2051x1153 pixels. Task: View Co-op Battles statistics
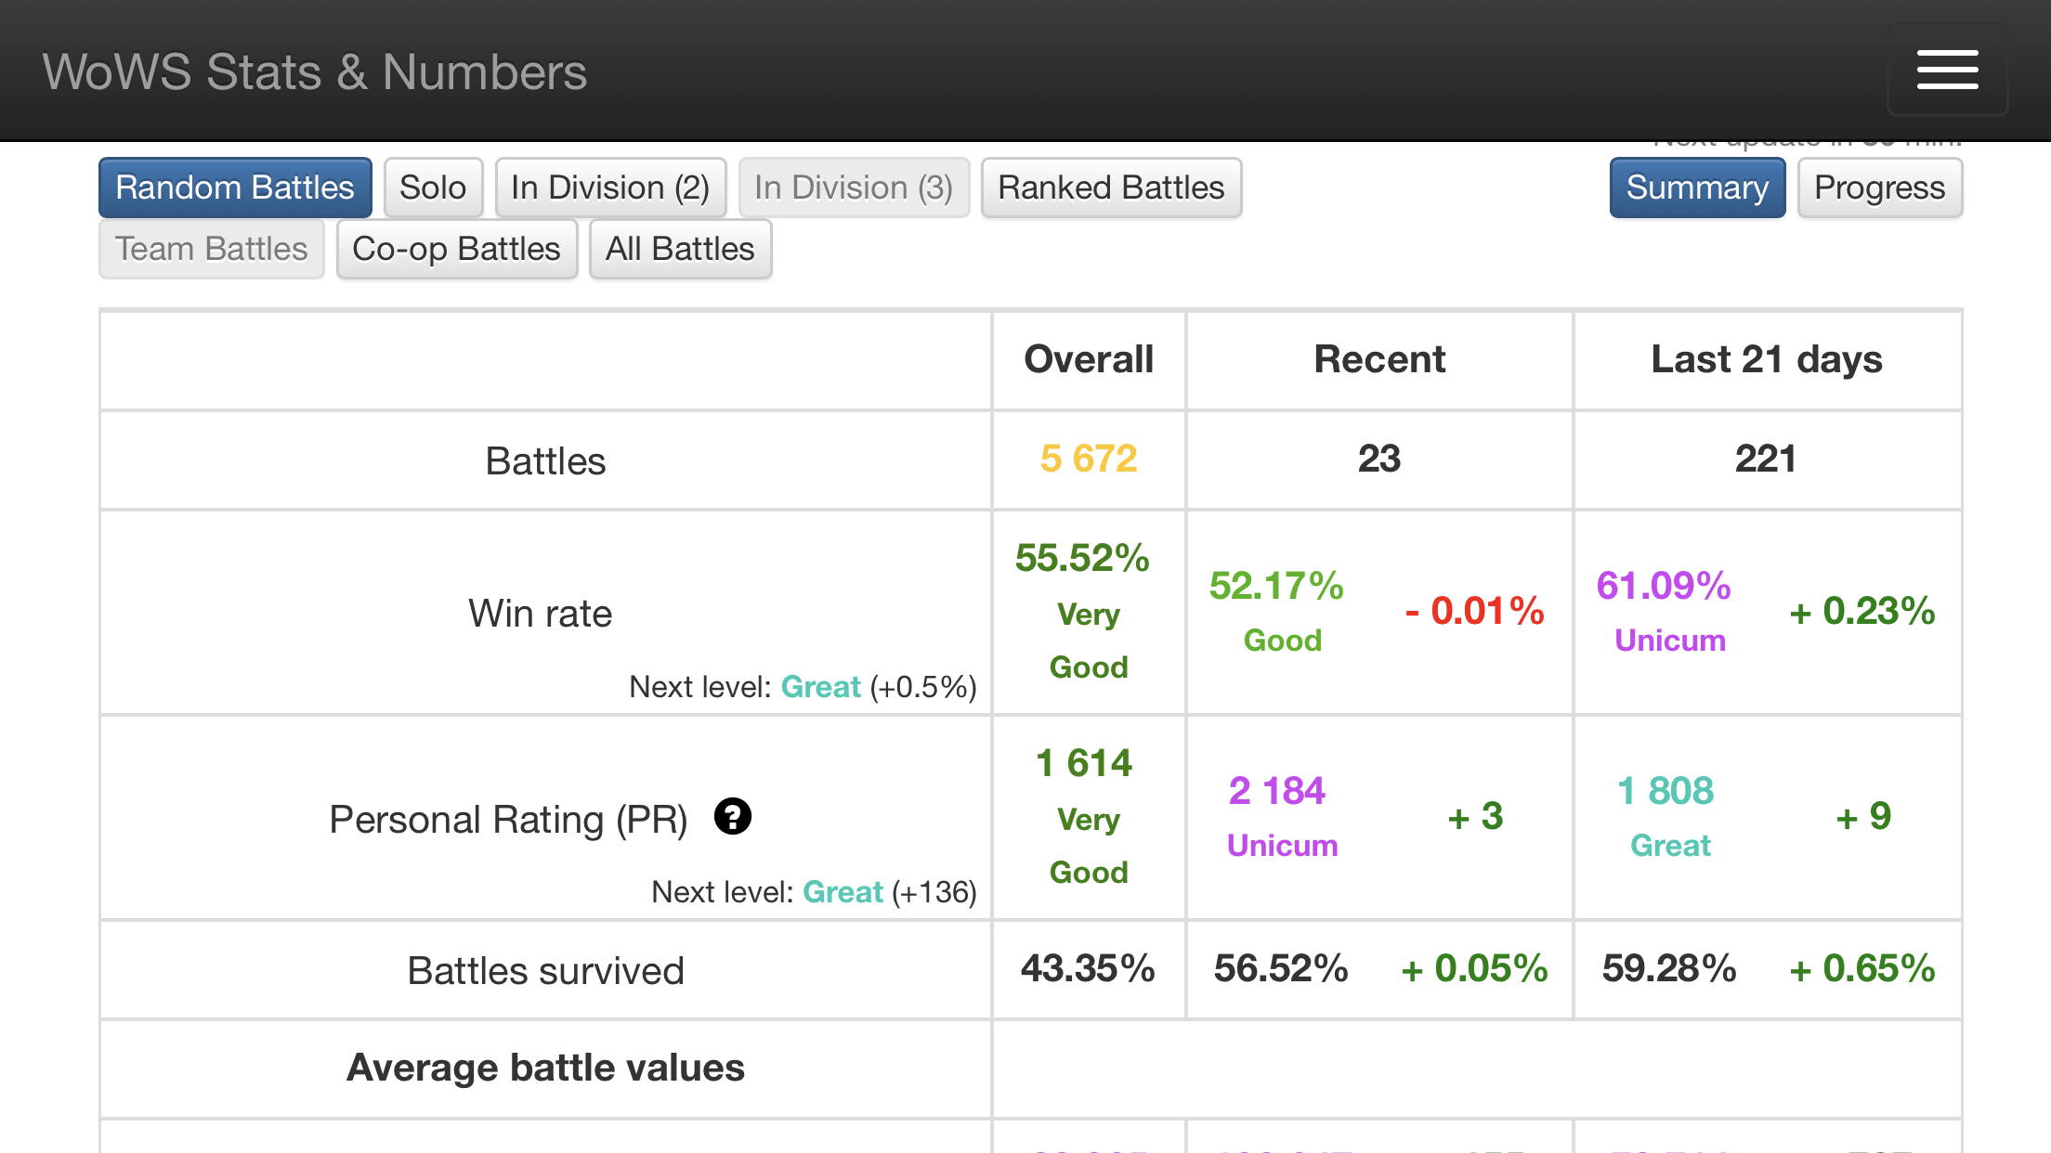(x=456, y=249)
